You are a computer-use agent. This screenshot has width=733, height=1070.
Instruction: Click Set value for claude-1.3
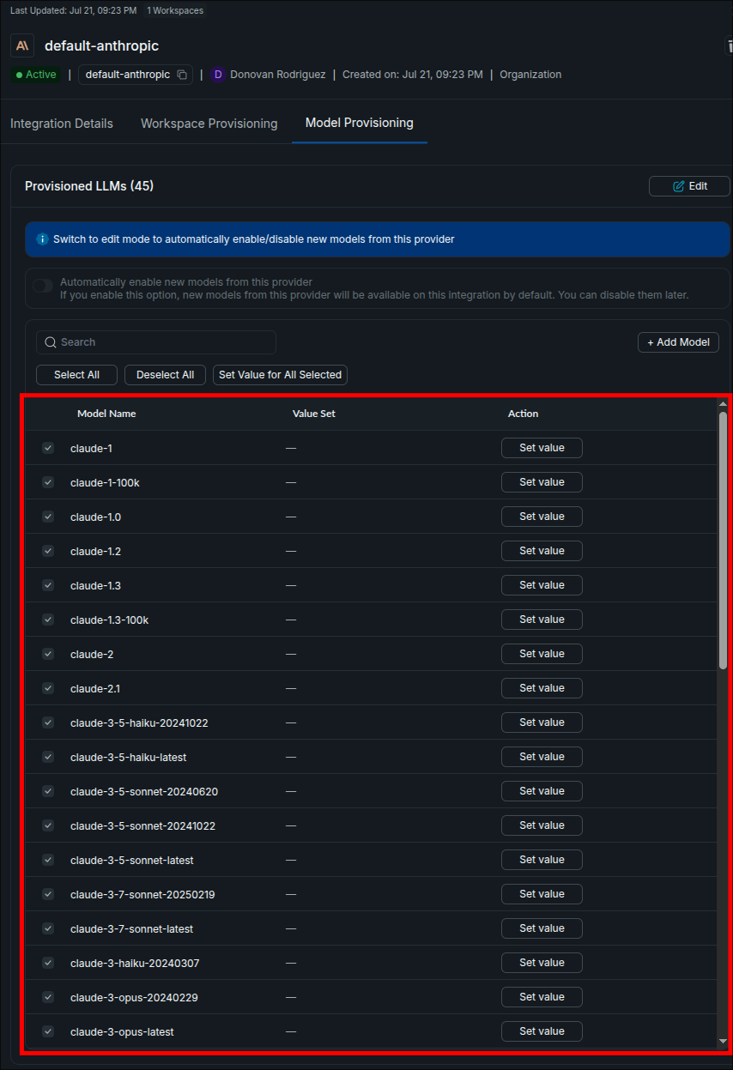[x=542, y=585]
